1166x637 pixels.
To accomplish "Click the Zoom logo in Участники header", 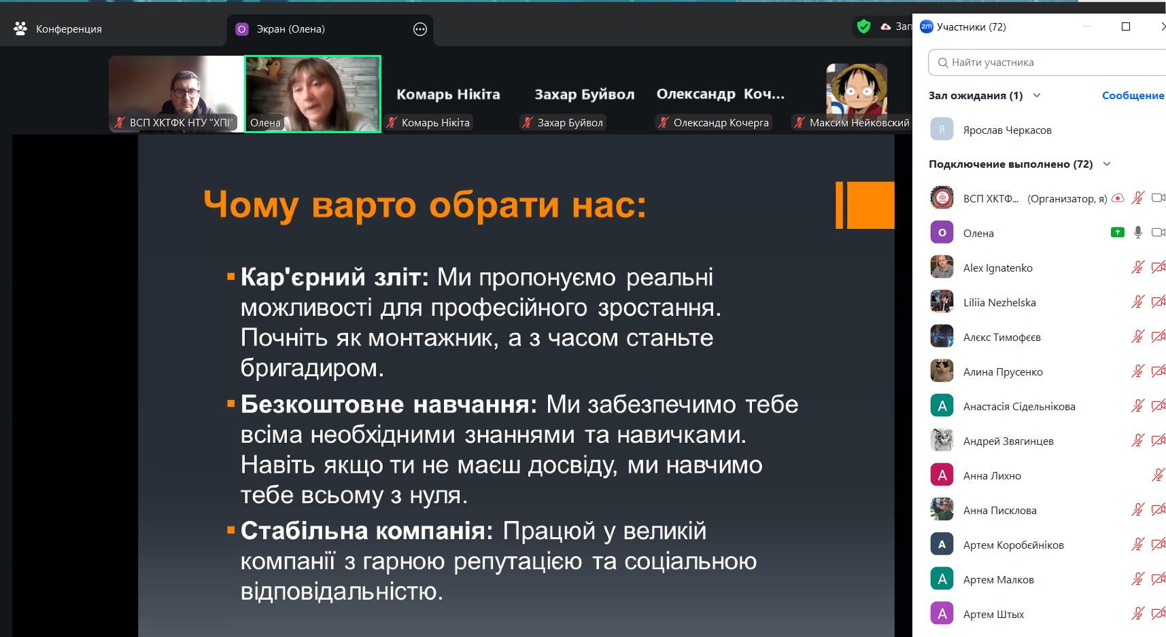I will tap(926, 26).
